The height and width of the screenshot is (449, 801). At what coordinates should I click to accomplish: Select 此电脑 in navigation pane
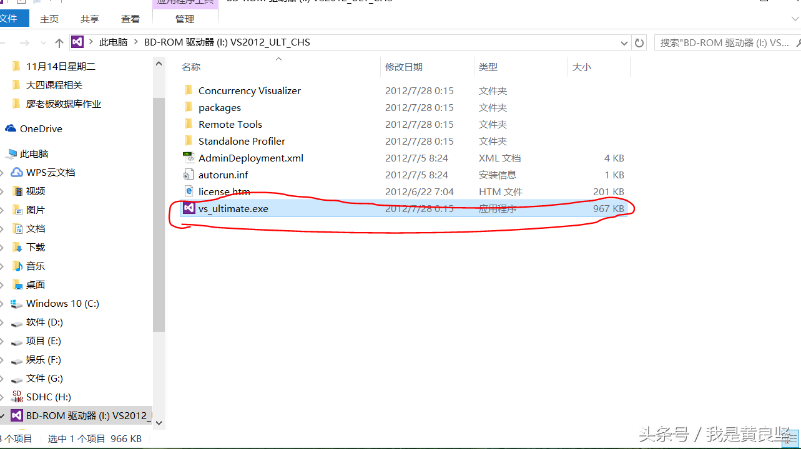pos(34,153)
